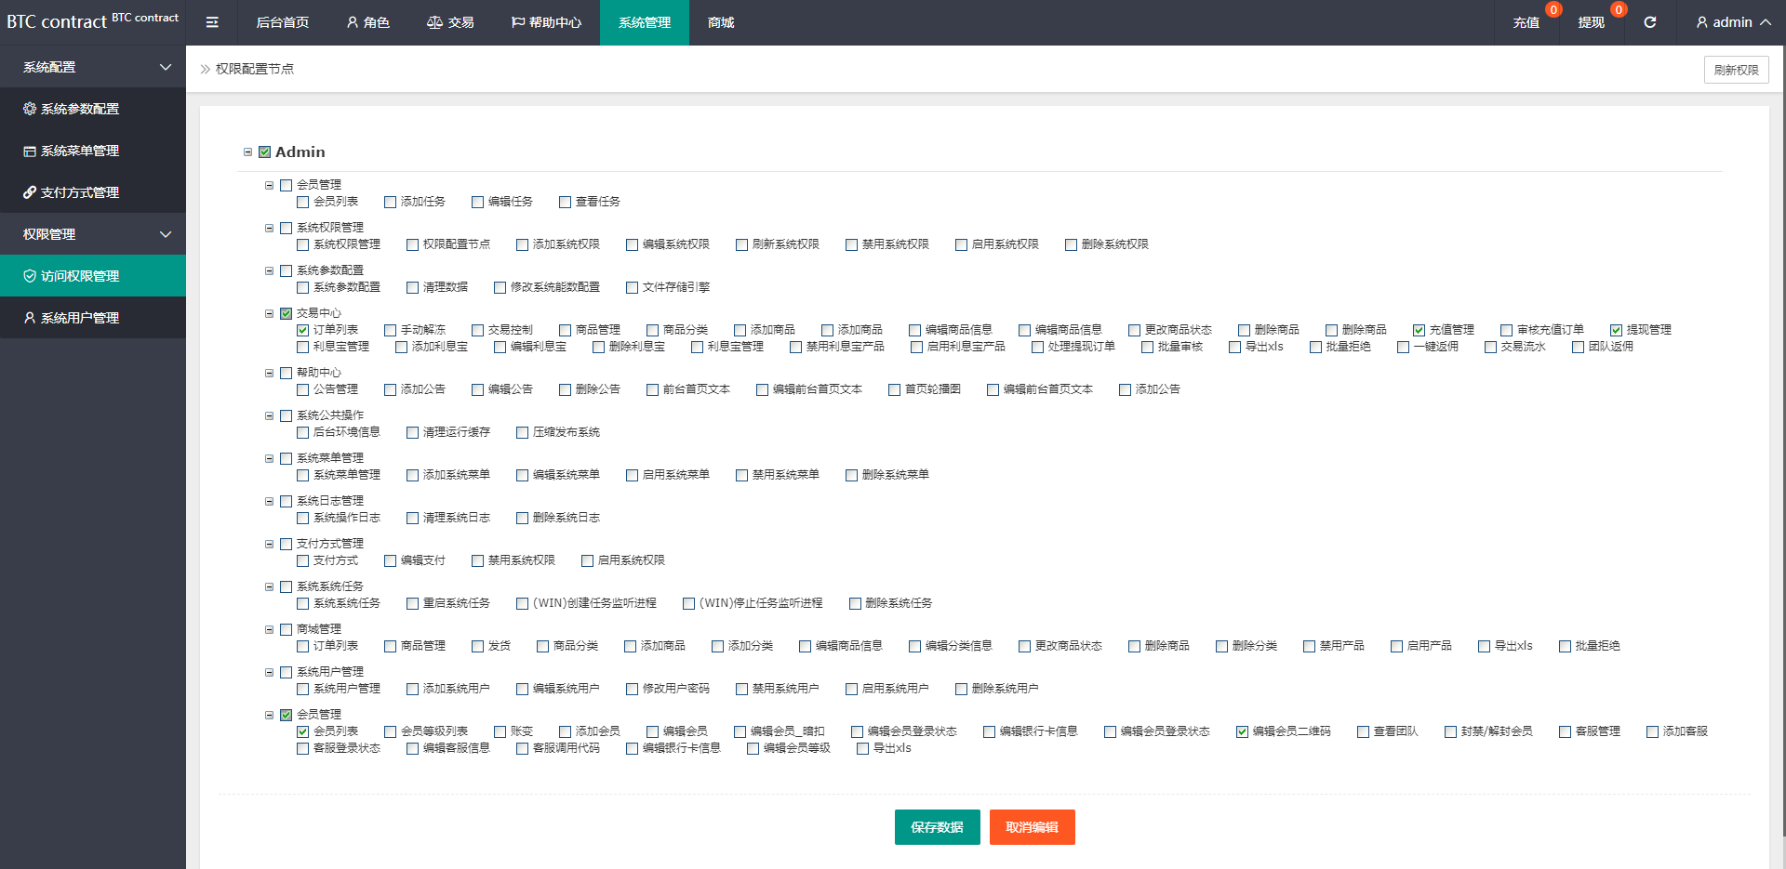The image size is (1786, 869).
Task: Collapse the 系统配置 sidebar section chevron
Action: [x=166, y=67]
